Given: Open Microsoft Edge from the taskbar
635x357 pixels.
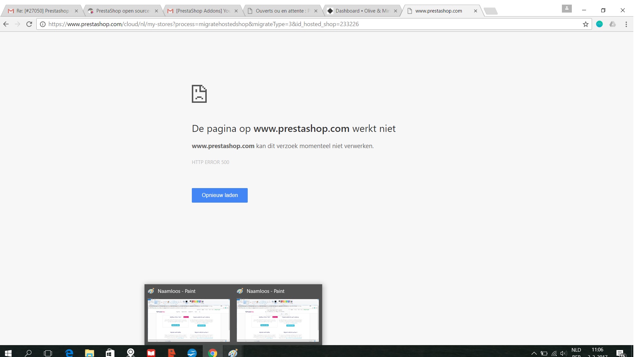Looking at the screenshot, I should 69,353.
